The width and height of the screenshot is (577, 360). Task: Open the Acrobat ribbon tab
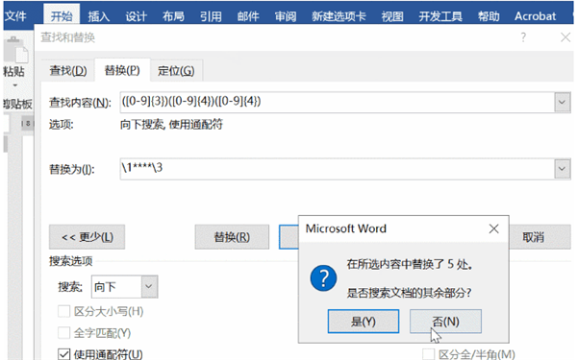[535, 16]
